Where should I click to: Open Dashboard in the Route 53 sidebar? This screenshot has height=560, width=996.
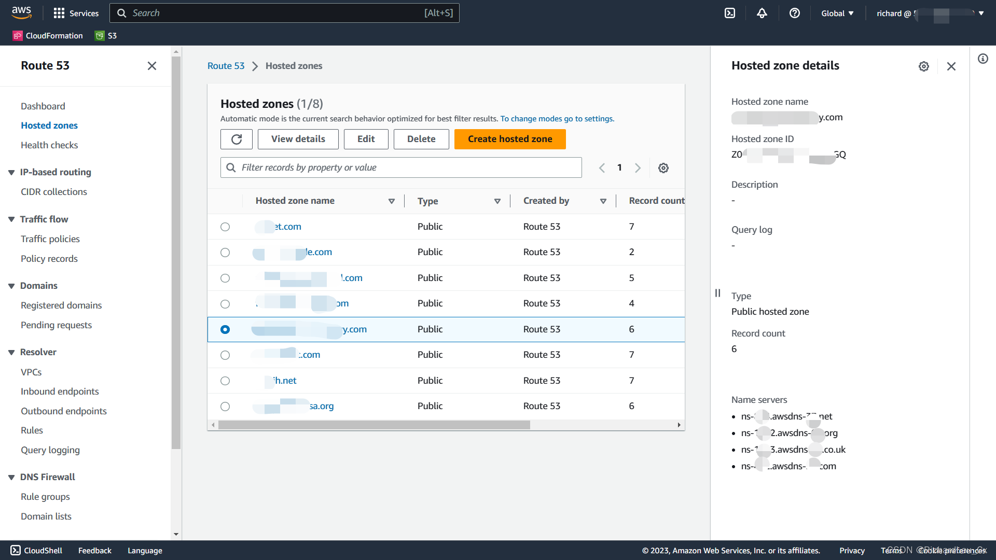pyautogui.click(x=43, y=106)
